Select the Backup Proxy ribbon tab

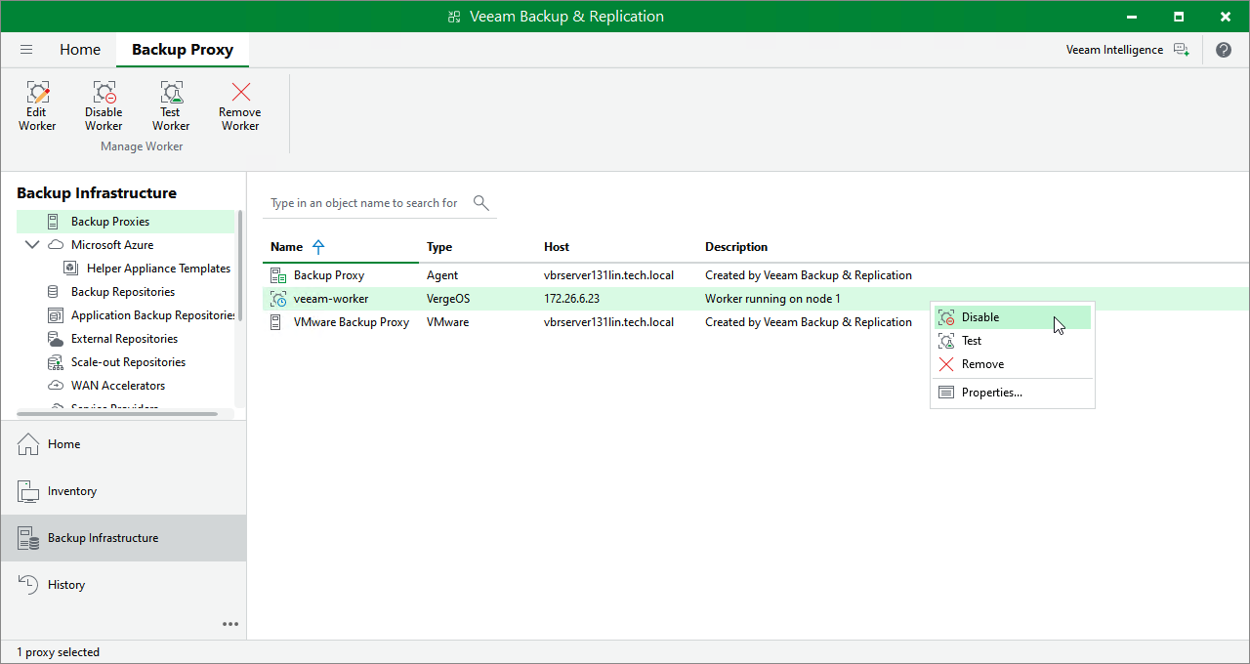pyautogui.click(x=183, y=50)
